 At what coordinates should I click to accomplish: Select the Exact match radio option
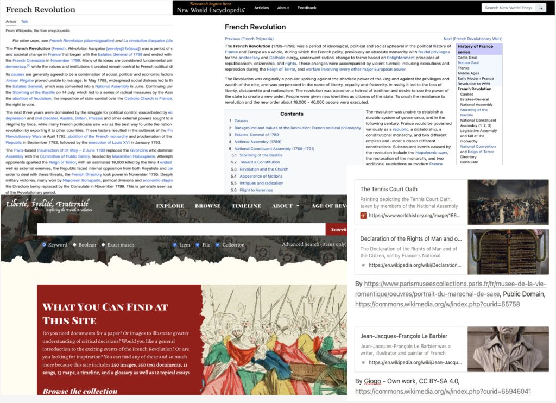point(103,245)
